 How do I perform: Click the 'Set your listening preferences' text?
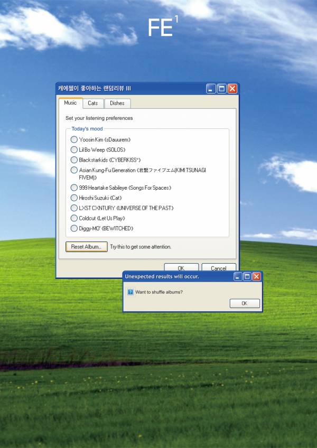pyautogui.click(x=99, y=118)
